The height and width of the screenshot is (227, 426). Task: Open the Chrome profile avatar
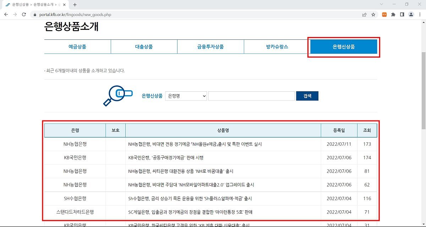coord(411,15)
